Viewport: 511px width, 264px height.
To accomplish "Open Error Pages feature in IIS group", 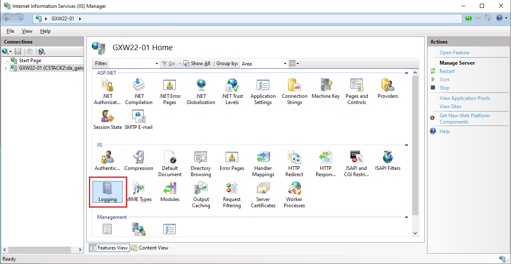I will point(232,161).
